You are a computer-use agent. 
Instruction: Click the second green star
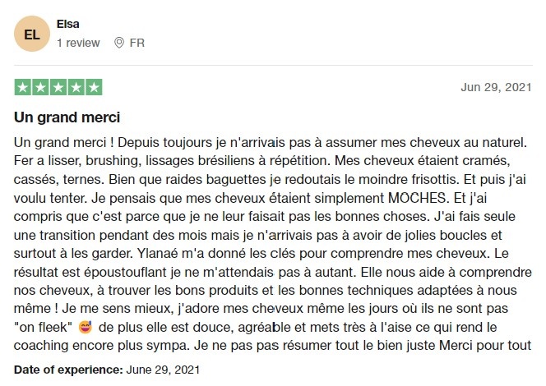[x=41, y=87]
